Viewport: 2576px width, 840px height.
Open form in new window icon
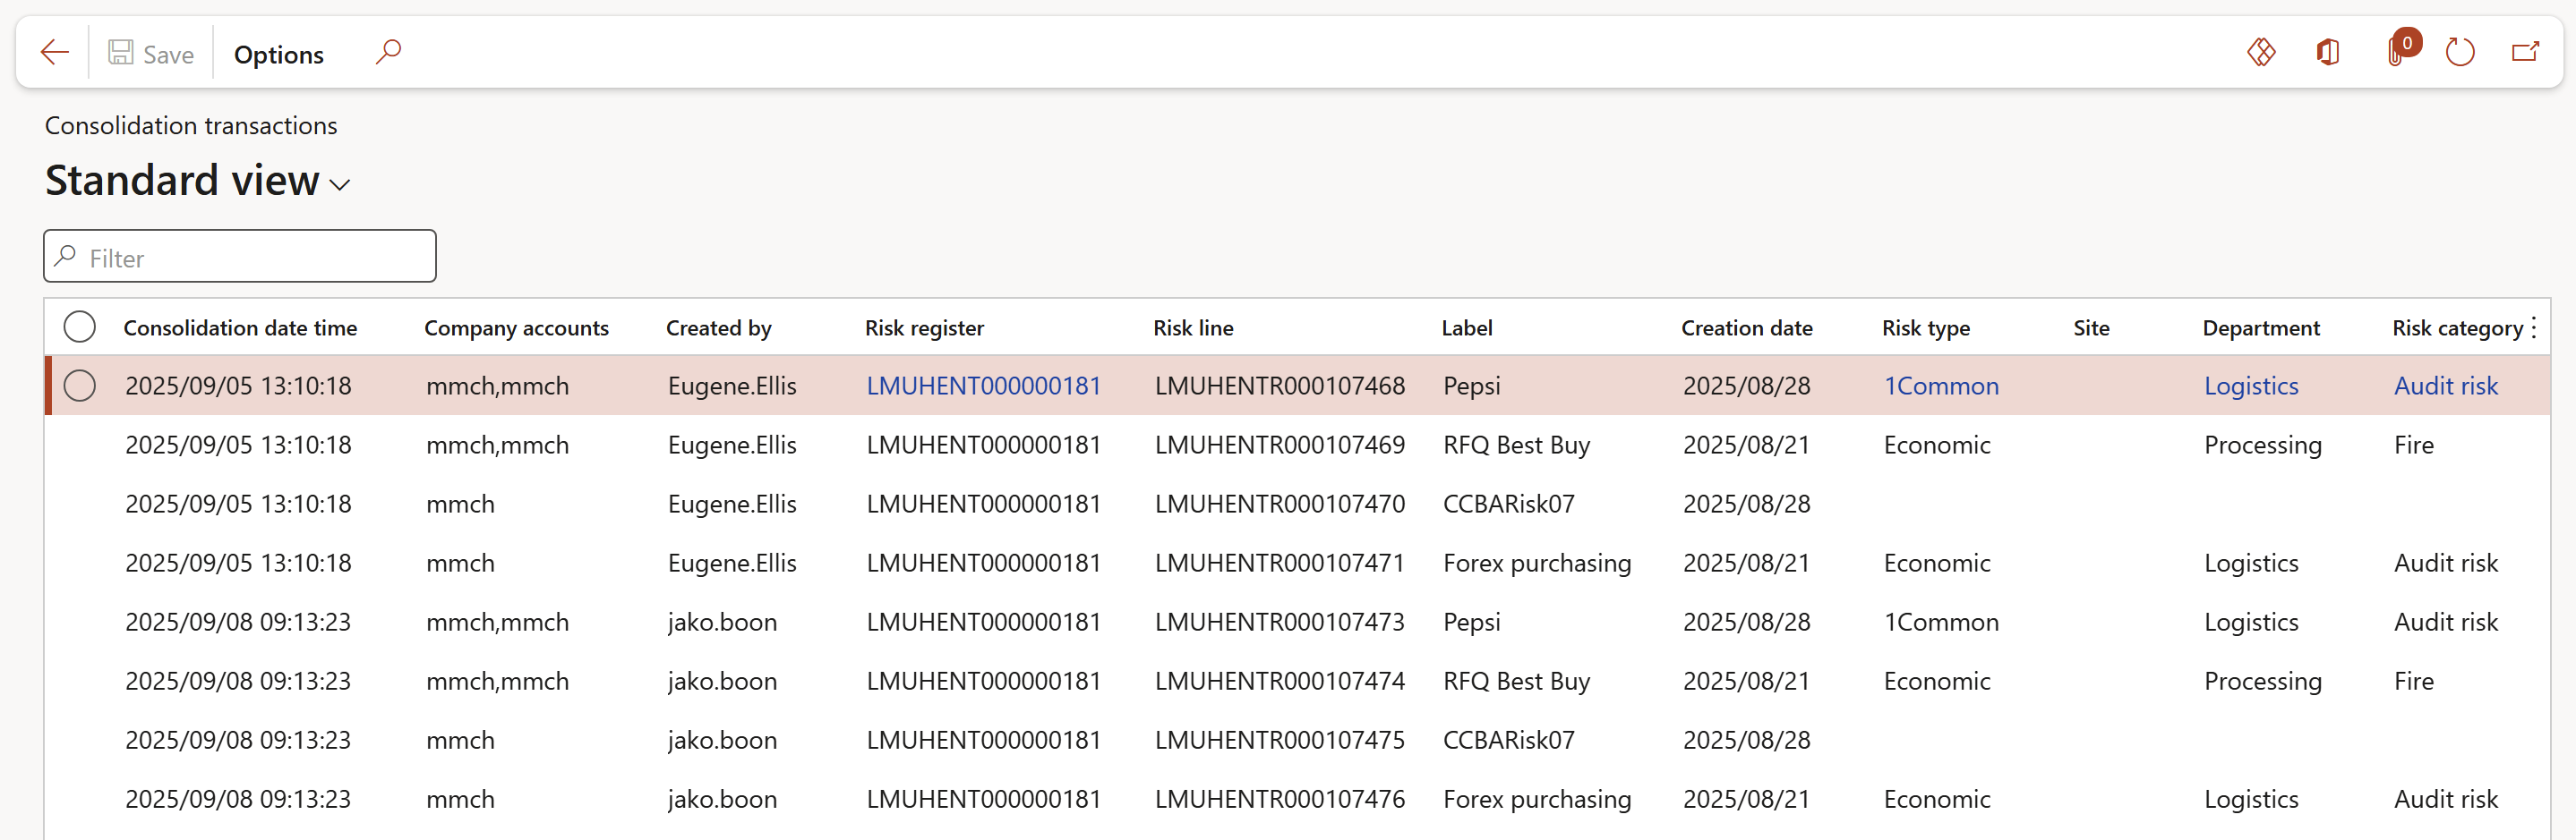(2525, 52)
